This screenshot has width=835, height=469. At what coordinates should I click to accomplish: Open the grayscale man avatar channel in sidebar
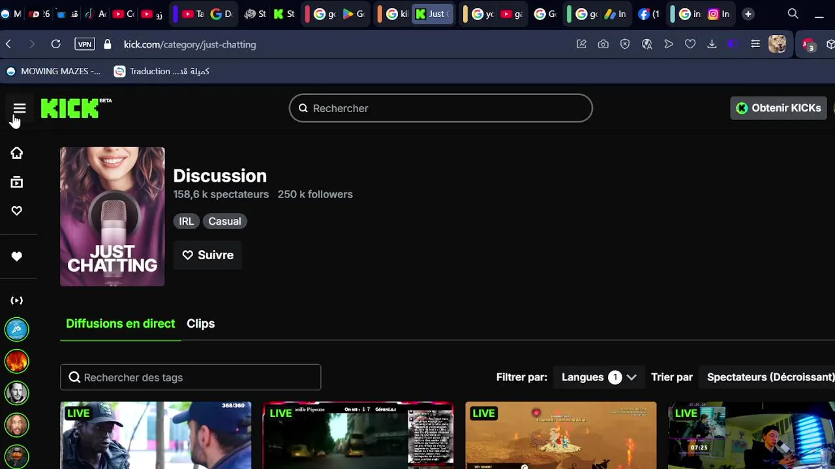tap(17, 393)
